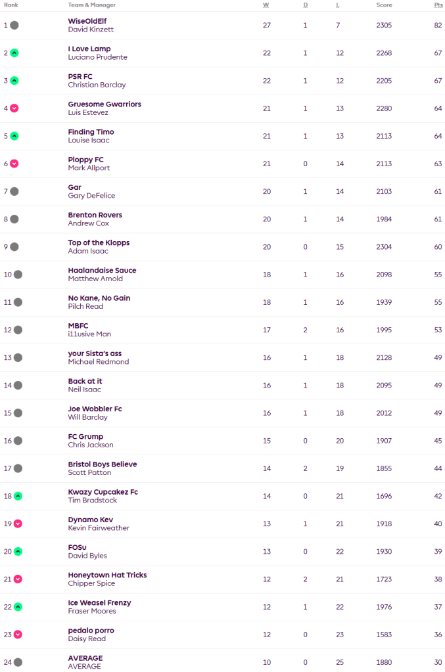Click the D column header
The height and width of the screenshot is (672, 445).
coord(305,5)
